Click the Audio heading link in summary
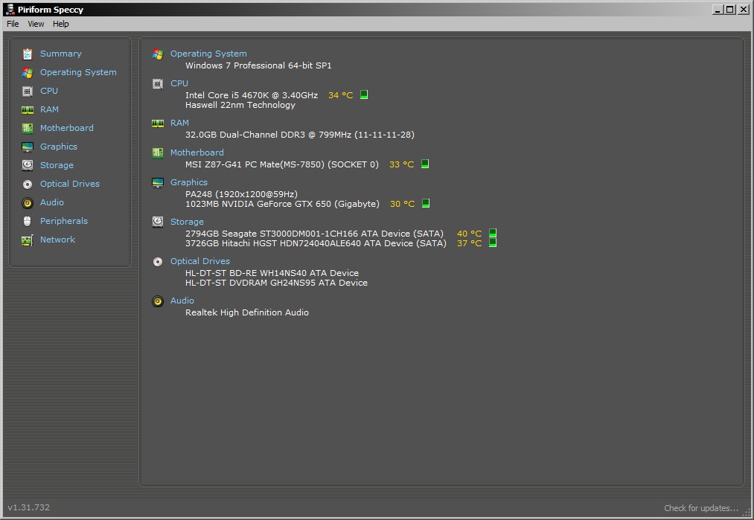Screen dimensions: 754x520 (x=182, y=301)
